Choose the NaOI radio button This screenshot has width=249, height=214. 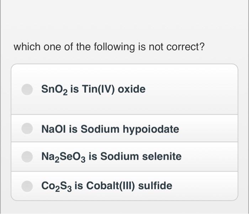(x=27, y=129)
